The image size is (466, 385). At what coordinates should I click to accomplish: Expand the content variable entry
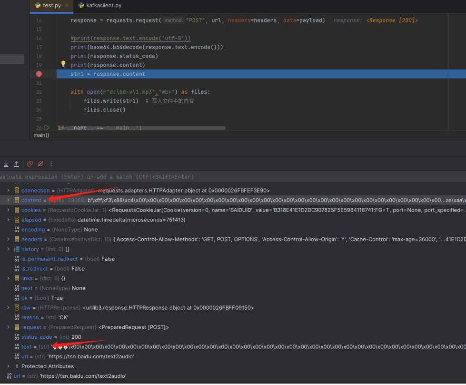[x=8, y=200]
